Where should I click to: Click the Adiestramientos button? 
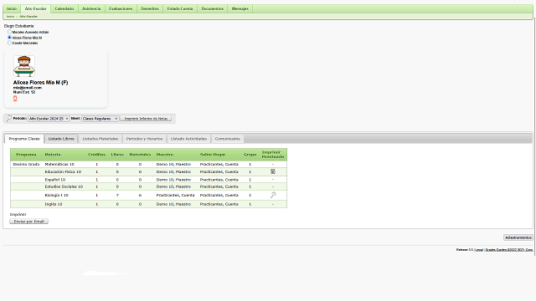click(518, 237)
